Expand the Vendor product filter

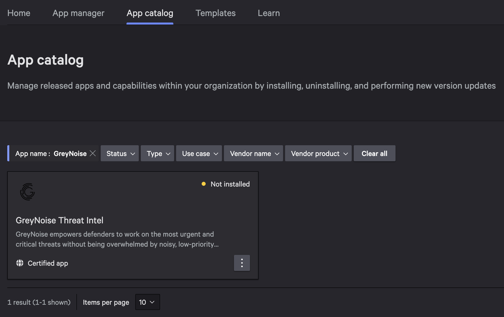318,153
